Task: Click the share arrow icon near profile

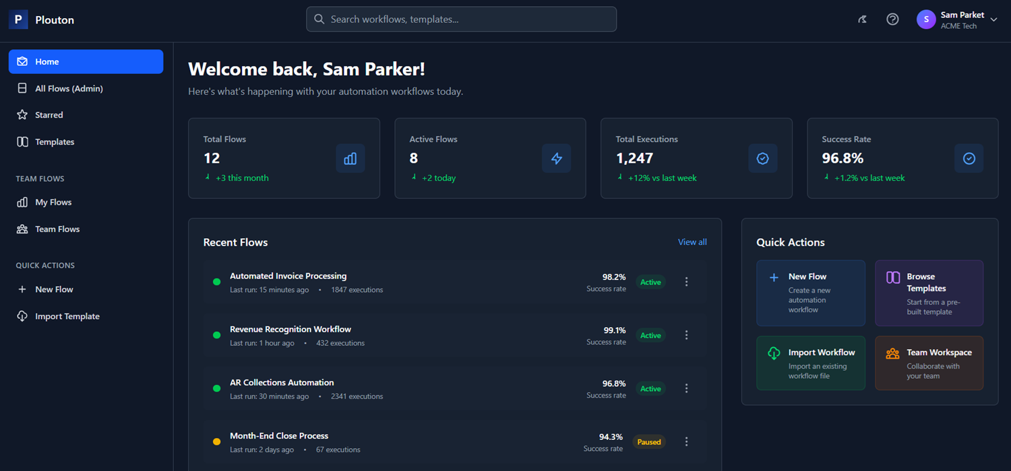Action: pos(862,19)
